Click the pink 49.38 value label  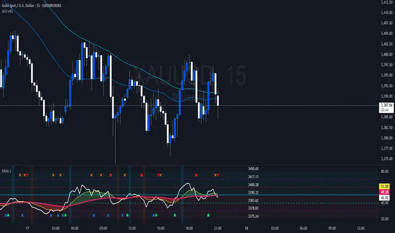(384, 192)
